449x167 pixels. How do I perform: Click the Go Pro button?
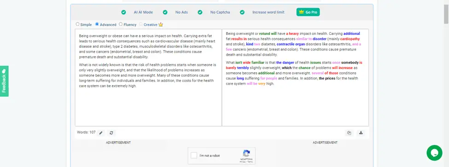click(x=308, y=12)
